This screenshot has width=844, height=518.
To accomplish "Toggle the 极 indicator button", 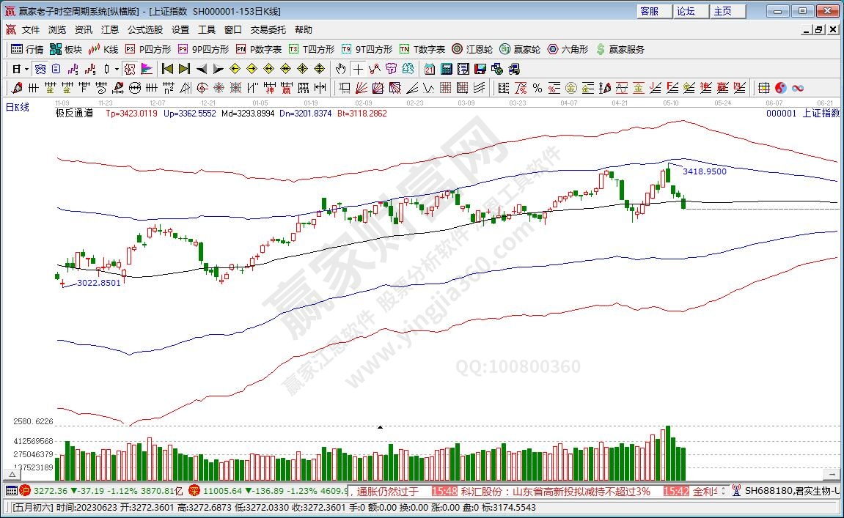I will [x=130, y=69].
